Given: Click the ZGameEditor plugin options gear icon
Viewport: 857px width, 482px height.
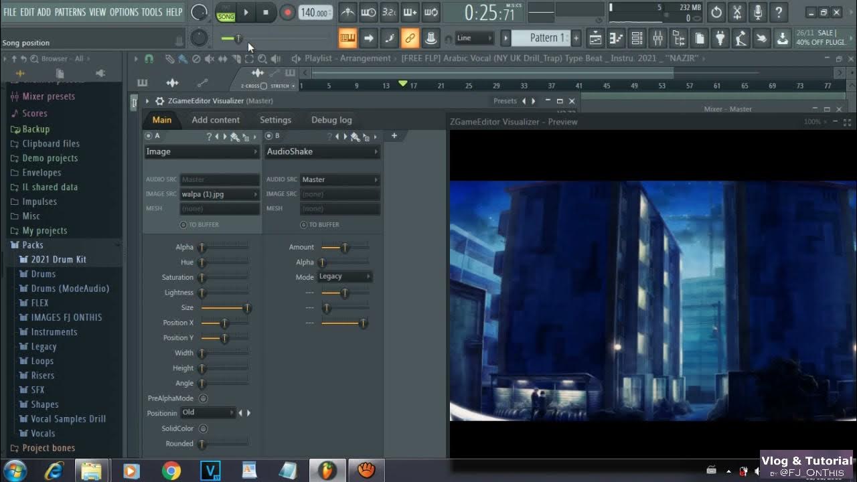Looking at the screenshot, I should pos(159,101).
